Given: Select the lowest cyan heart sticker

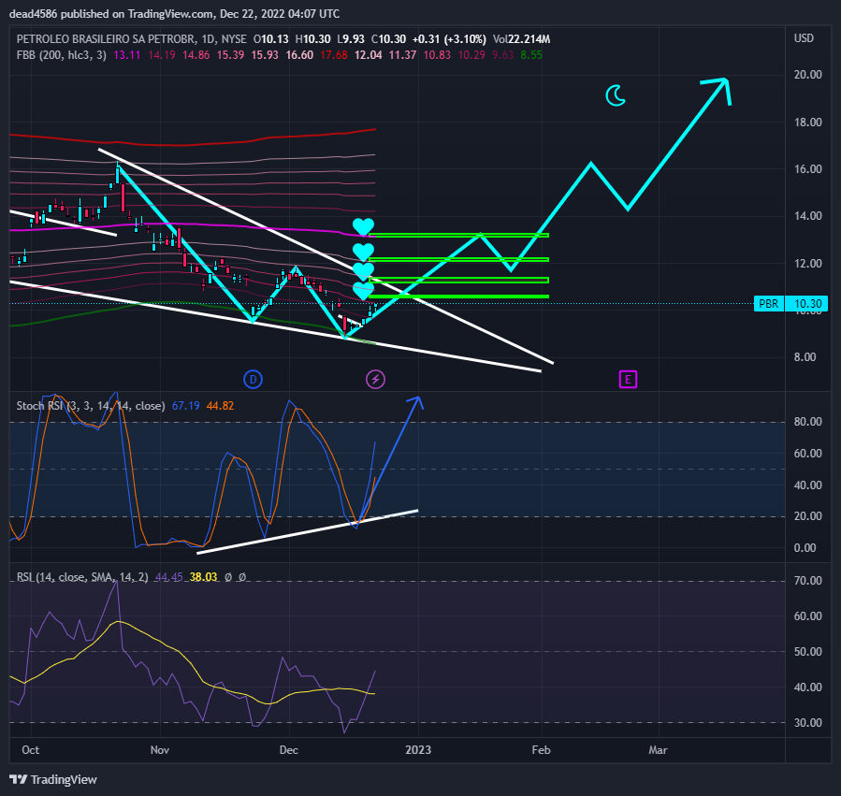Looking at the screenshot, I should (363, 291).
